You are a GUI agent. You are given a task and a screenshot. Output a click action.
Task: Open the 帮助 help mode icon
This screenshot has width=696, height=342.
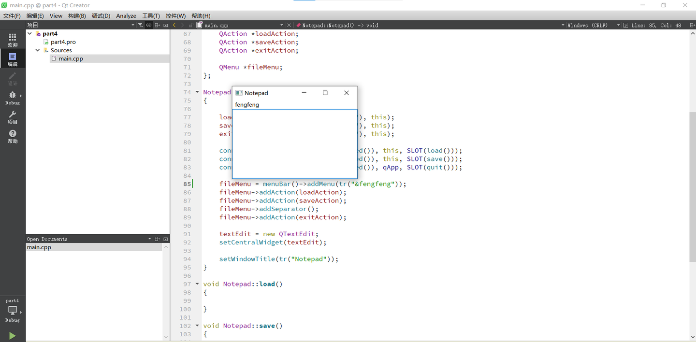coord(13,137)
